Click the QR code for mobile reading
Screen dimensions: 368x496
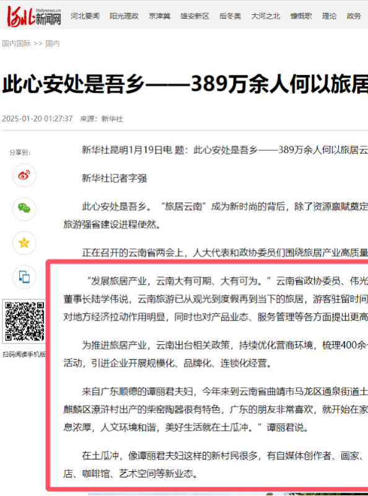24,321
